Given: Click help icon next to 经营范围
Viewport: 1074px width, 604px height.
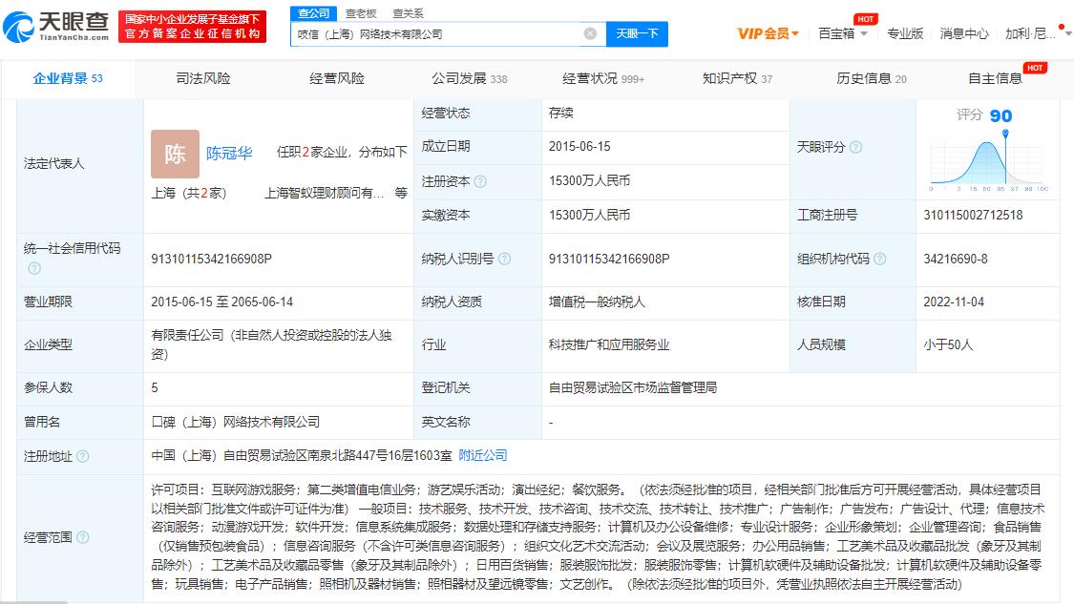Looking at the screenshot, I should coord(82,537).
